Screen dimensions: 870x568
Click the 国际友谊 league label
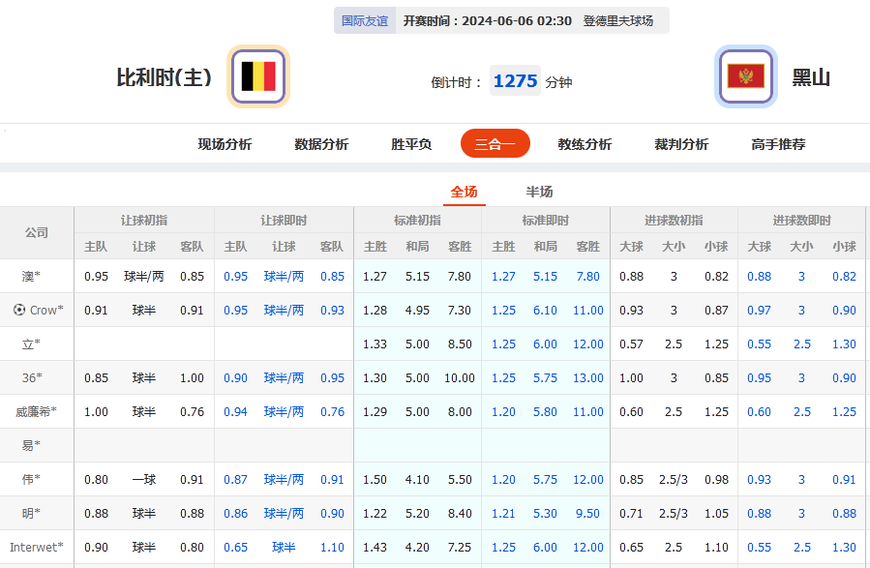365,19
